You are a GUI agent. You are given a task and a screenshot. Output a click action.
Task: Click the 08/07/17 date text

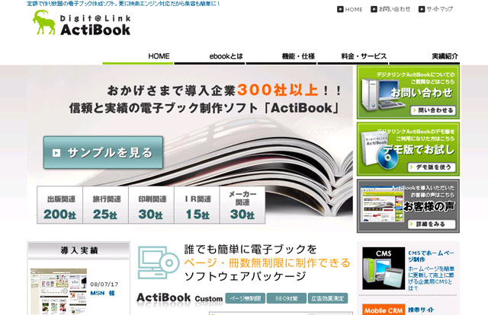[x=104, y=285]
